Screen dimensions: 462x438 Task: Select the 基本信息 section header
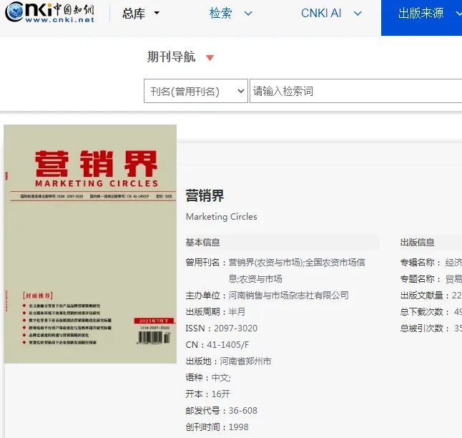click(x=202, y=243)
